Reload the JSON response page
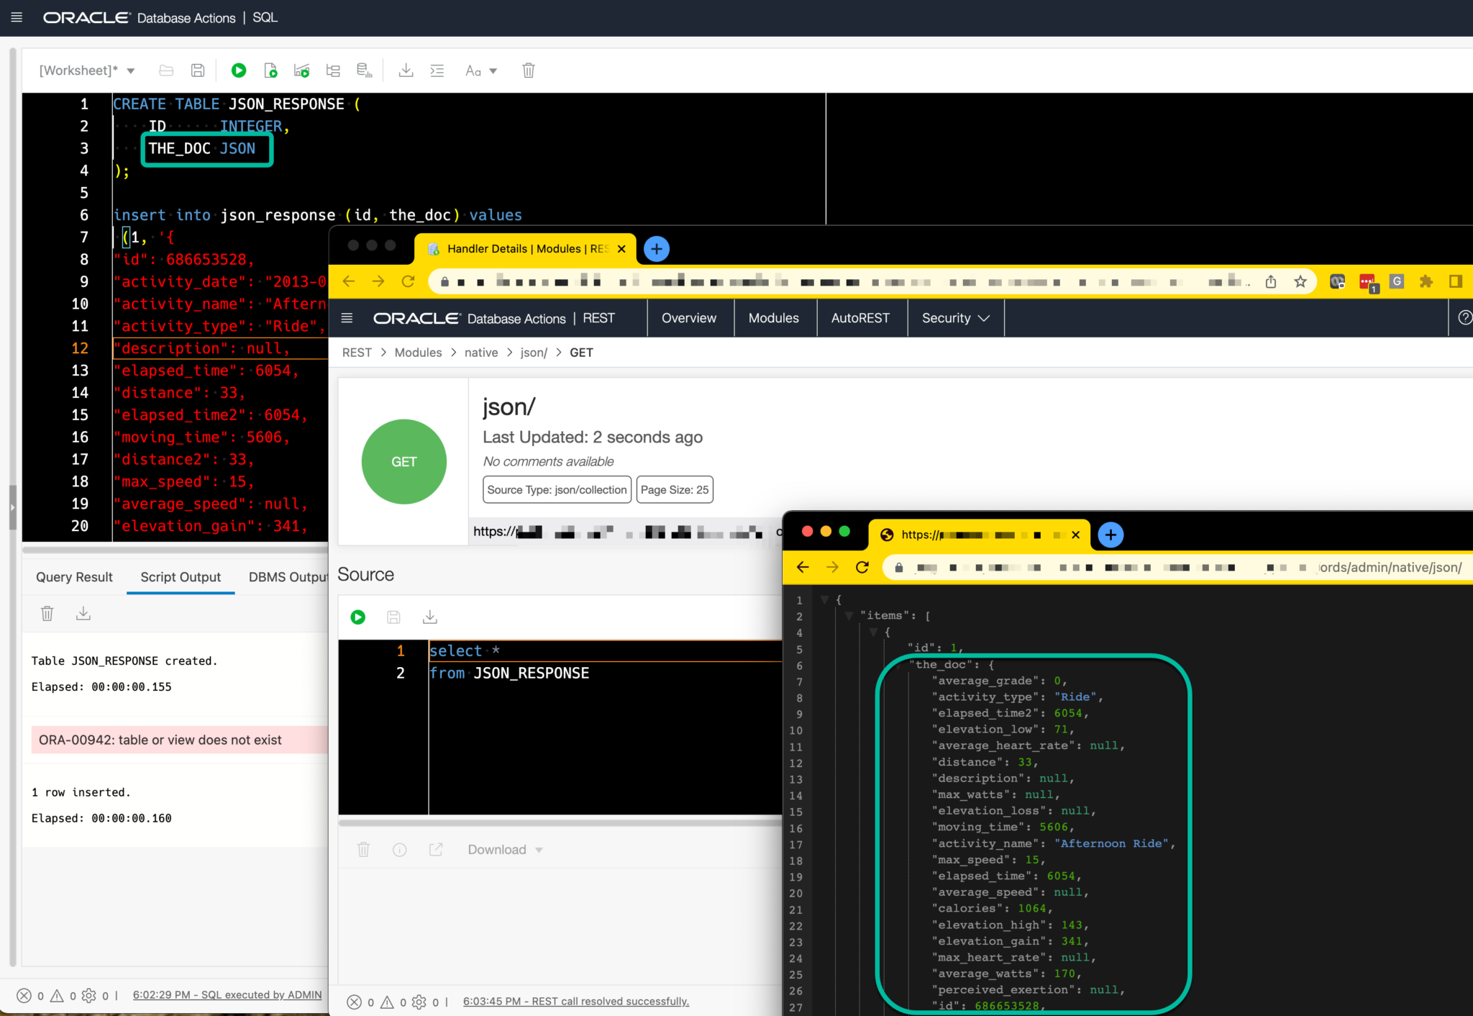 [862, 567]
